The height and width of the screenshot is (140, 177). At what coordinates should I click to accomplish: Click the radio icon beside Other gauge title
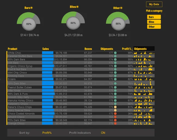coord(121,8)
